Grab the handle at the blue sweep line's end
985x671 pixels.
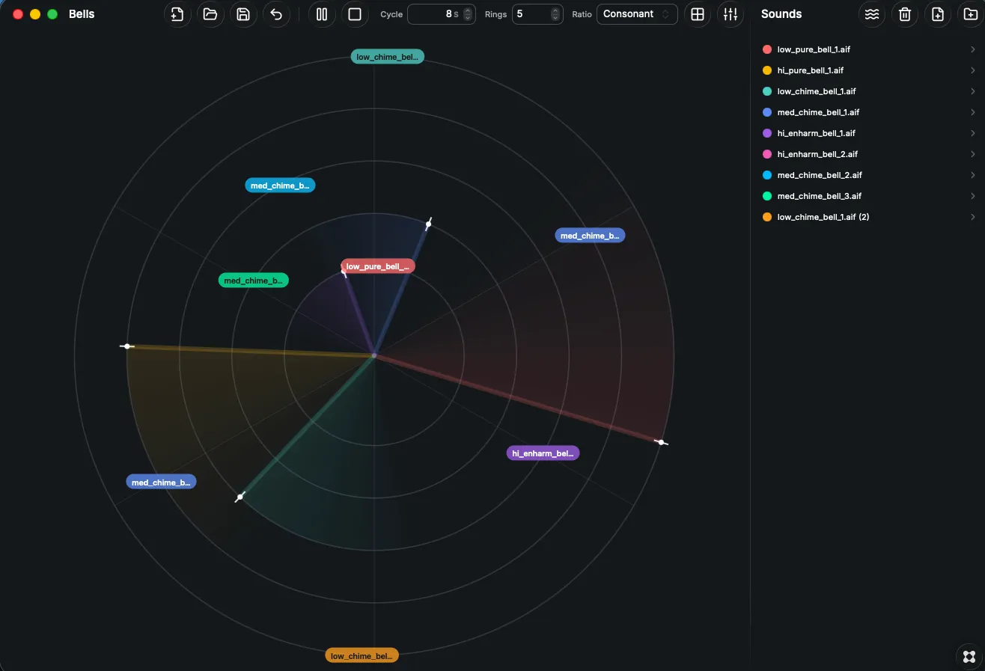click(x=428, y=224)
